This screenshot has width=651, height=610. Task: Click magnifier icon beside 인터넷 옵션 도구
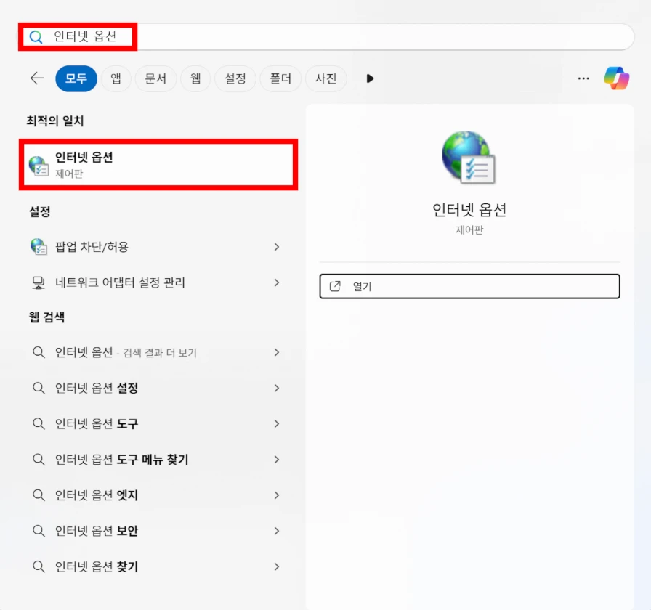[x=39, y=423]
